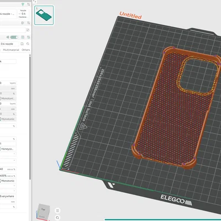The image size is (221, 221).
Task: Open the printer preset dropdown ending in 'nozzle -'
Action: (x=8, y=14)
